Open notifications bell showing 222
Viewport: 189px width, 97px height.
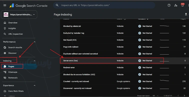click(x=182, y=5)
